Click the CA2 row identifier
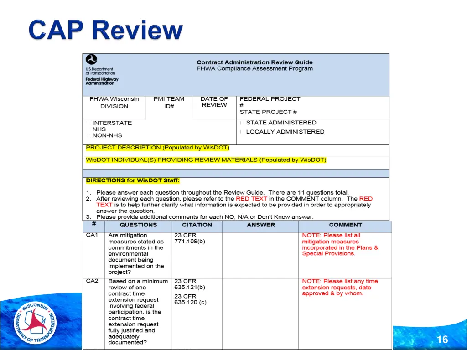The width and height of the screenshot is (467, 350). click(x=92, y=281)
